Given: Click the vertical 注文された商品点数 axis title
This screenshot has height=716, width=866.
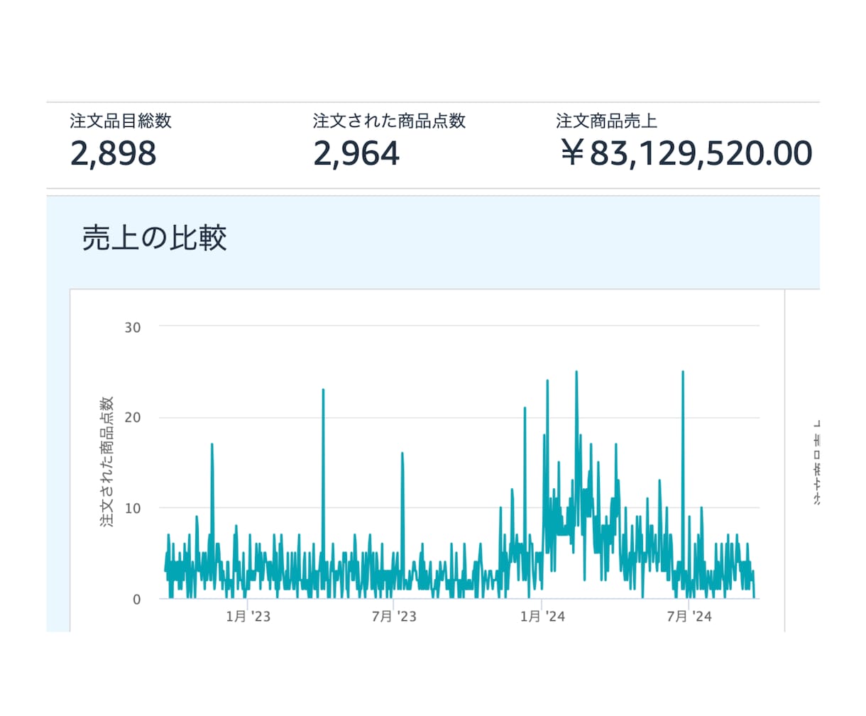Looking at the screenshot, I should coord(106,462).
